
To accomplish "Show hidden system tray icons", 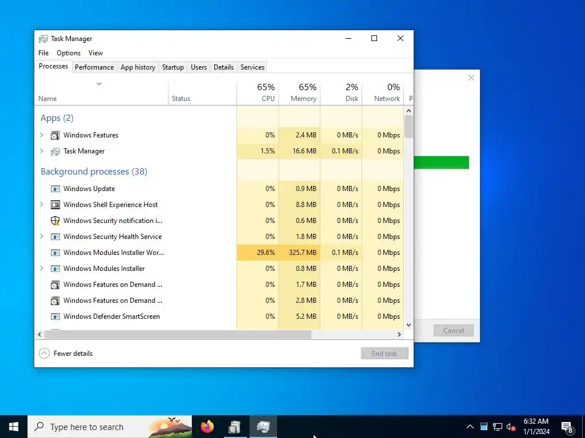I will coord(470,427).
